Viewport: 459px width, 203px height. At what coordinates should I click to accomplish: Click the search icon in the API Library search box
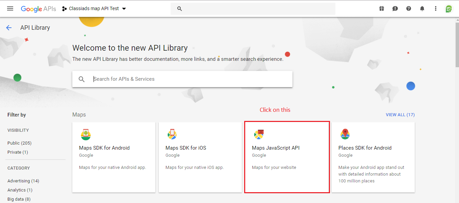81,79
